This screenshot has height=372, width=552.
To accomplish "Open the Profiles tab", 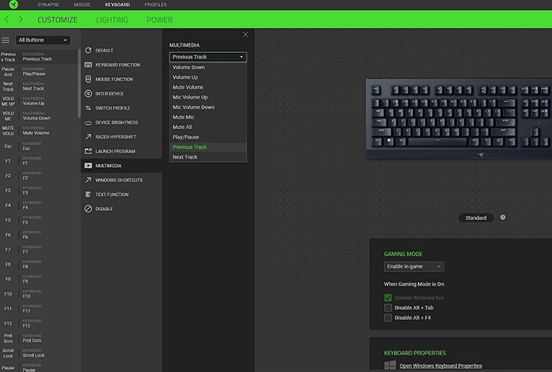I will 155,5.
